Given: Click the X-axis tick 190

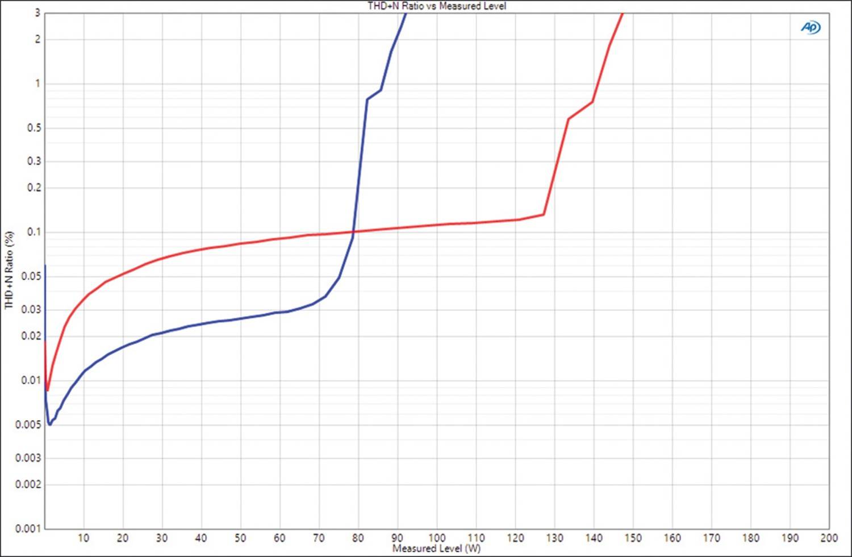Looking at the screenshot, I should pyautogui.click(x=790, y=538).
